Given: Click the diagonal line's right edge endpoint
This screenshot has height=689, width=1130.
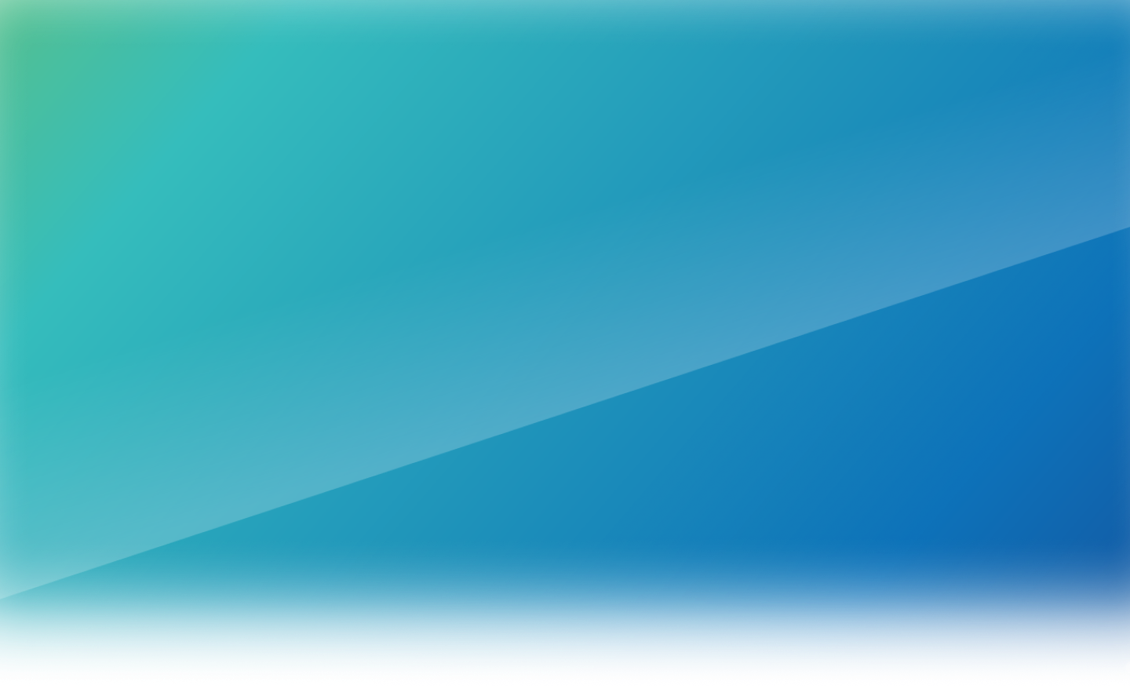Looking at the screenshot, I should click(x=1128, y=228).
